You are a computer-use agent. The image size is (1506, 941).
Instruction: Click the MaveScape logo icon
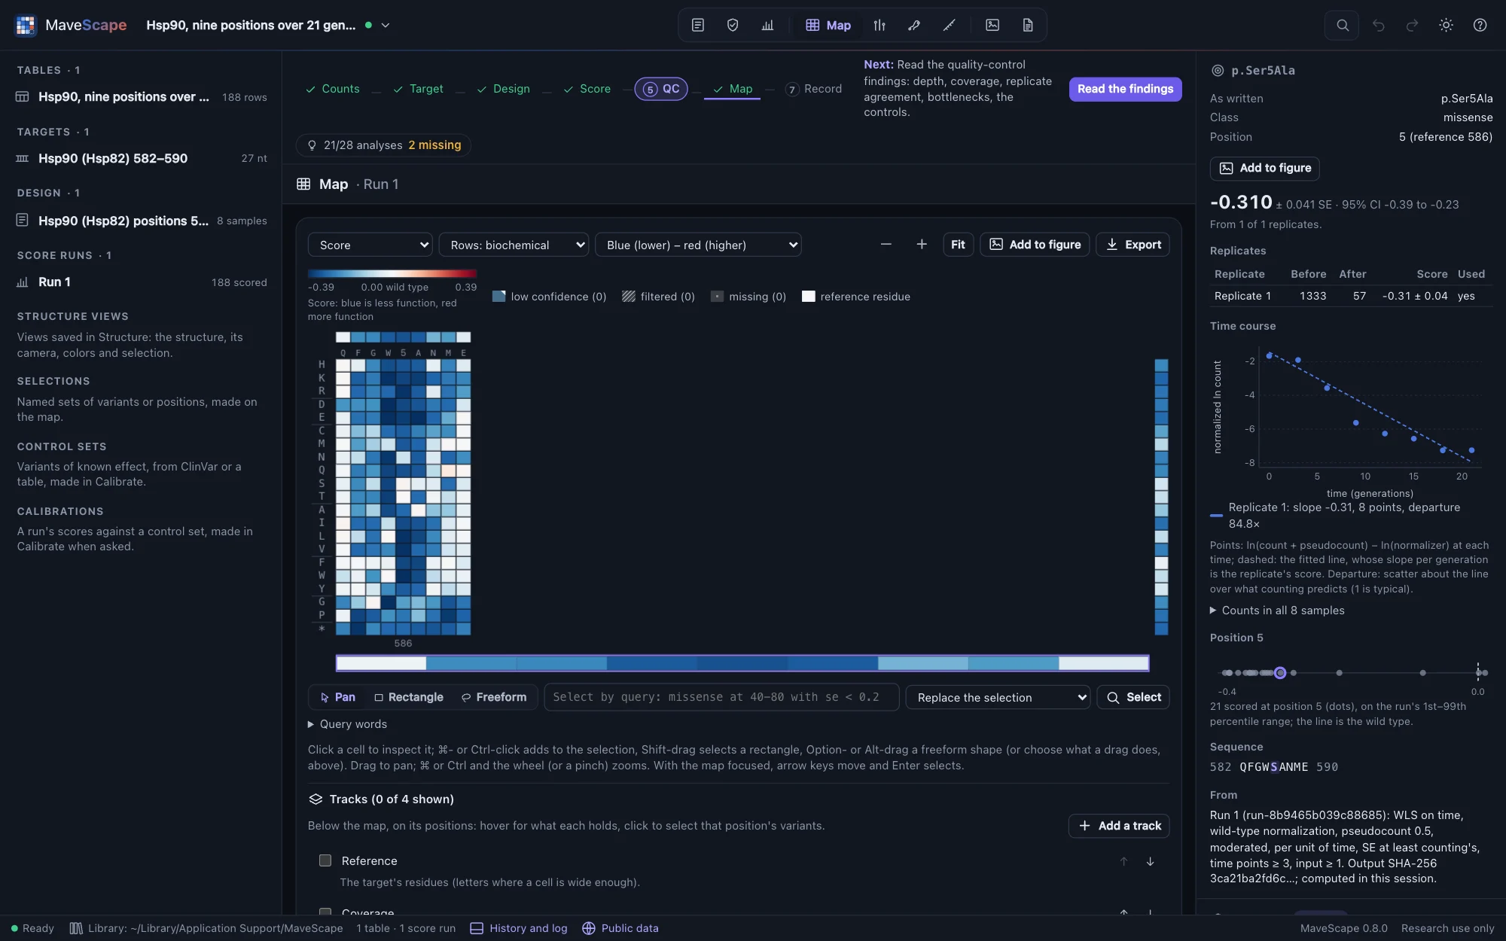pos(26,25)
